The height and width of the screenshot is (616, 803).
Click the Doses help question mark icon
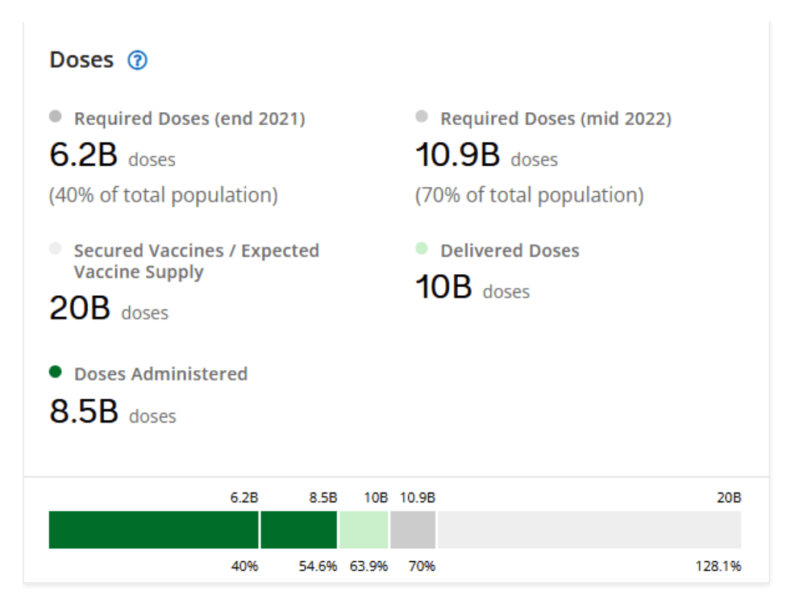(138, 60)
